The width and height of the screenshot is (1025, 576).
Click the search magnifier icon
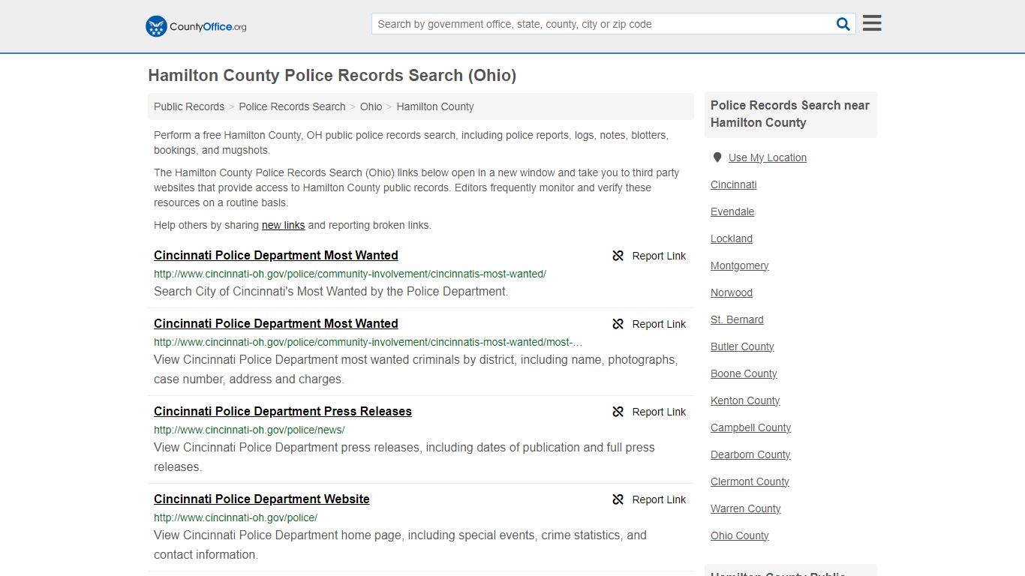pyautogui.click(x=843, y=24)
